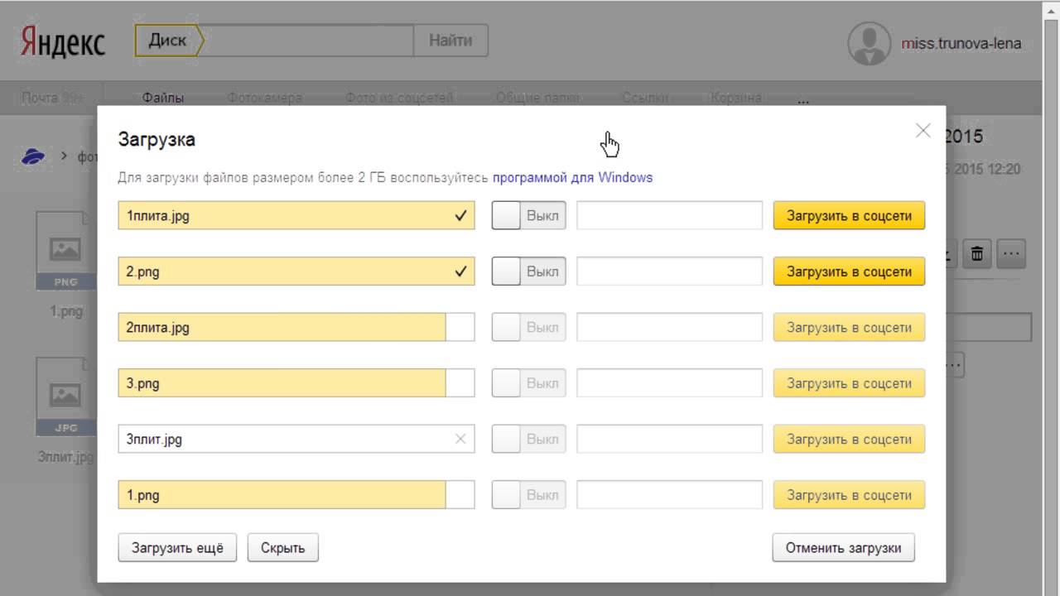Image resolution: width=1060 pixels, height=596 pixels.
Task: Open the Фотокамера tab
Action: (264, 98)
